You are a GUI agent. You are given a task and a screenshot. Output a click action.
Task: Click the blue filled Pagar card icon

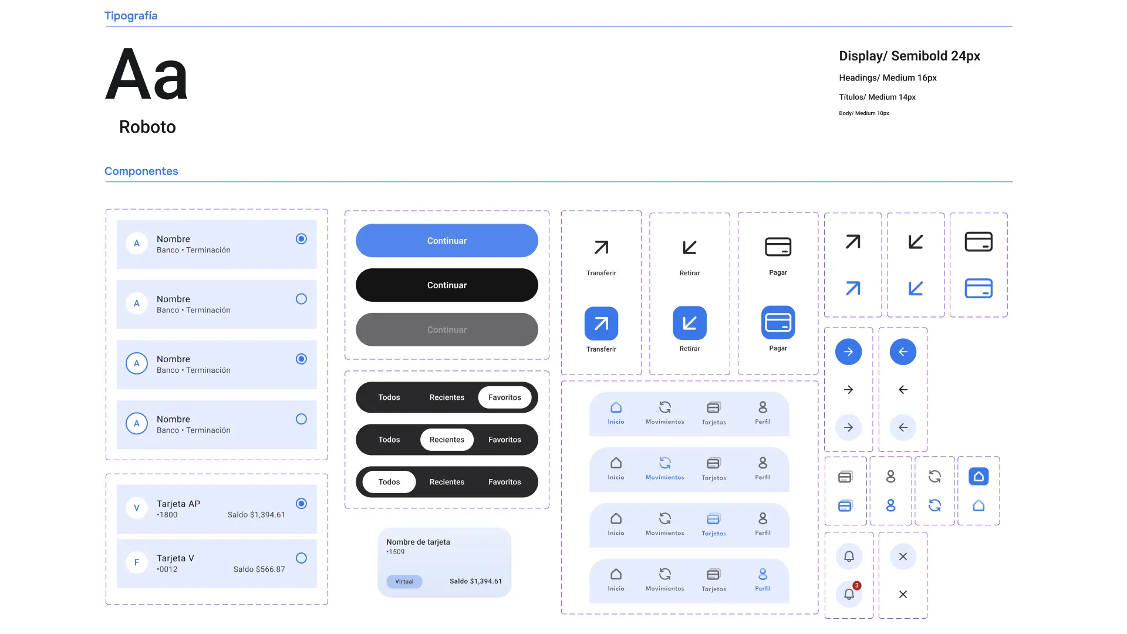(x=778, y=322)
